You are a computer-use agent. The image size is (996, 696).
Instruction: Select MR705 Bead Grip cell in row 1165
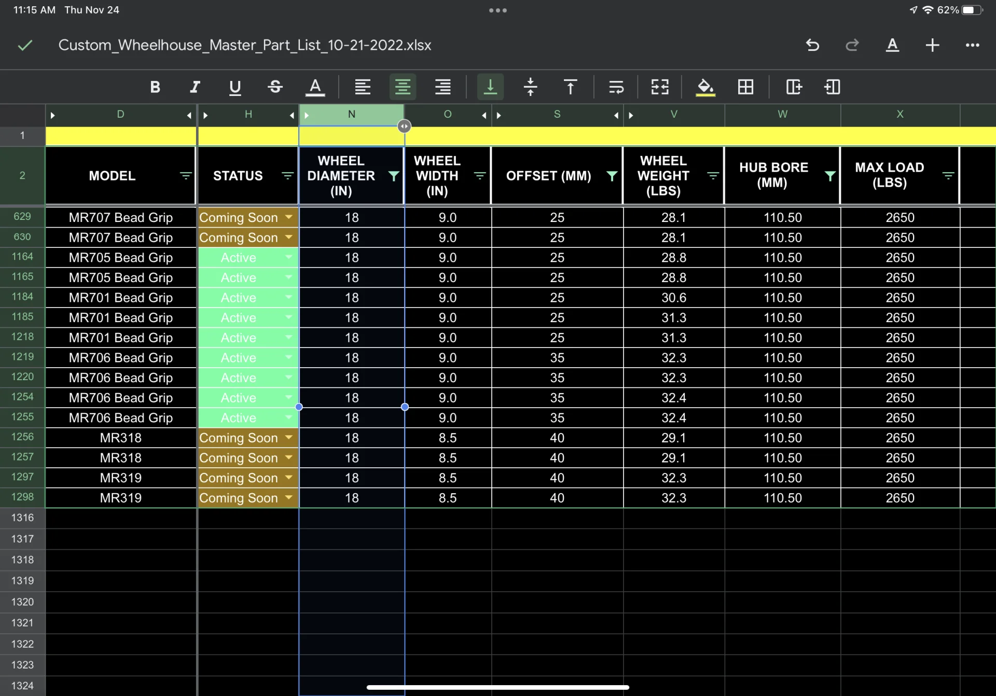121,277
